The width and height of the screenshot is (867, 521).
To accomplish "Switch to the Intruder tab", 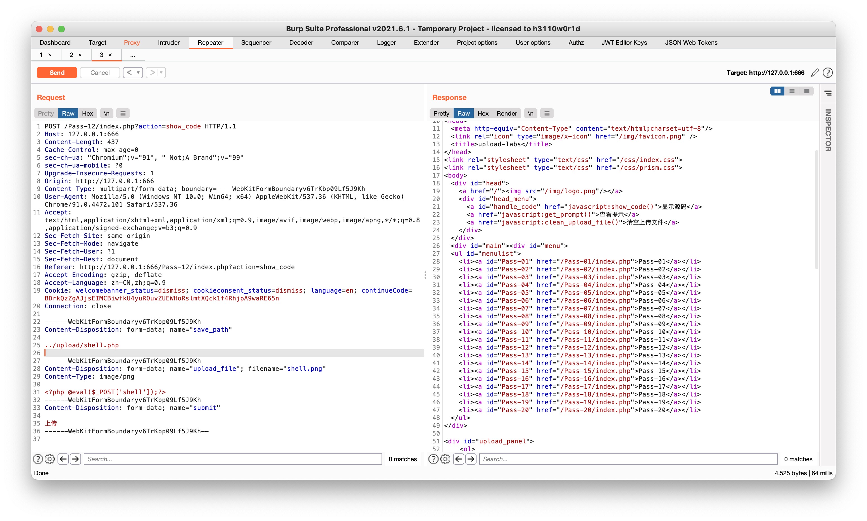I will (168, 42).
